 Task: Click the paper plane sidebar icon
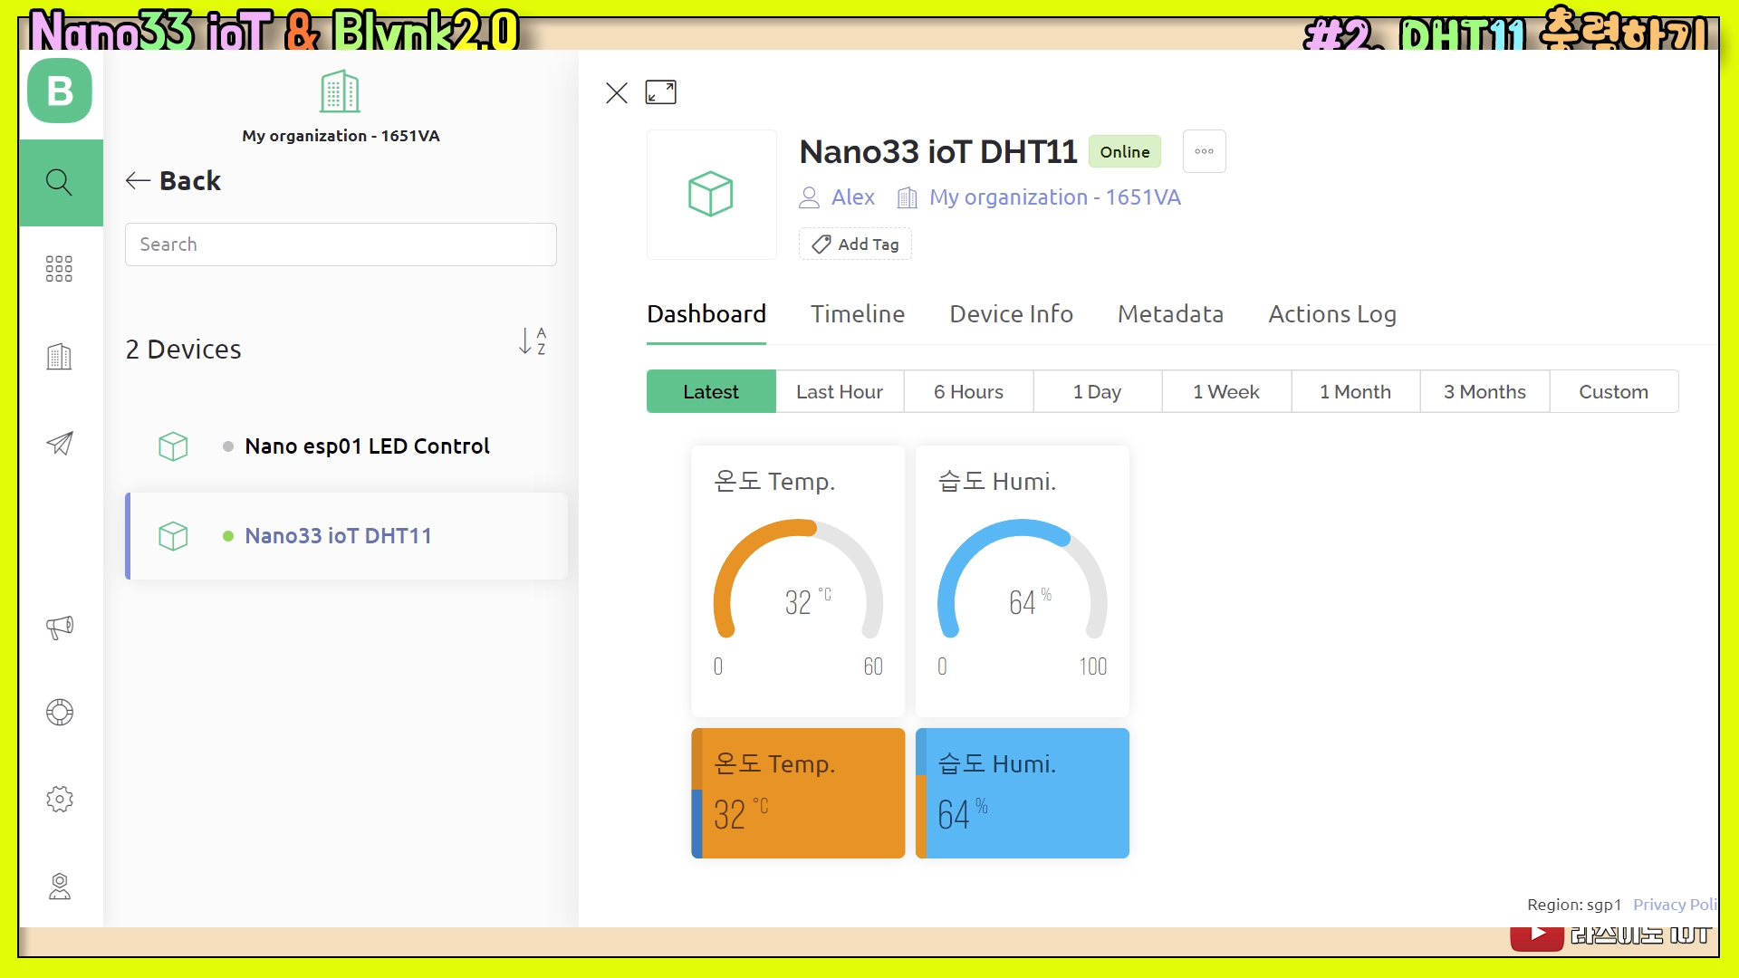click(x=60, y=444)
